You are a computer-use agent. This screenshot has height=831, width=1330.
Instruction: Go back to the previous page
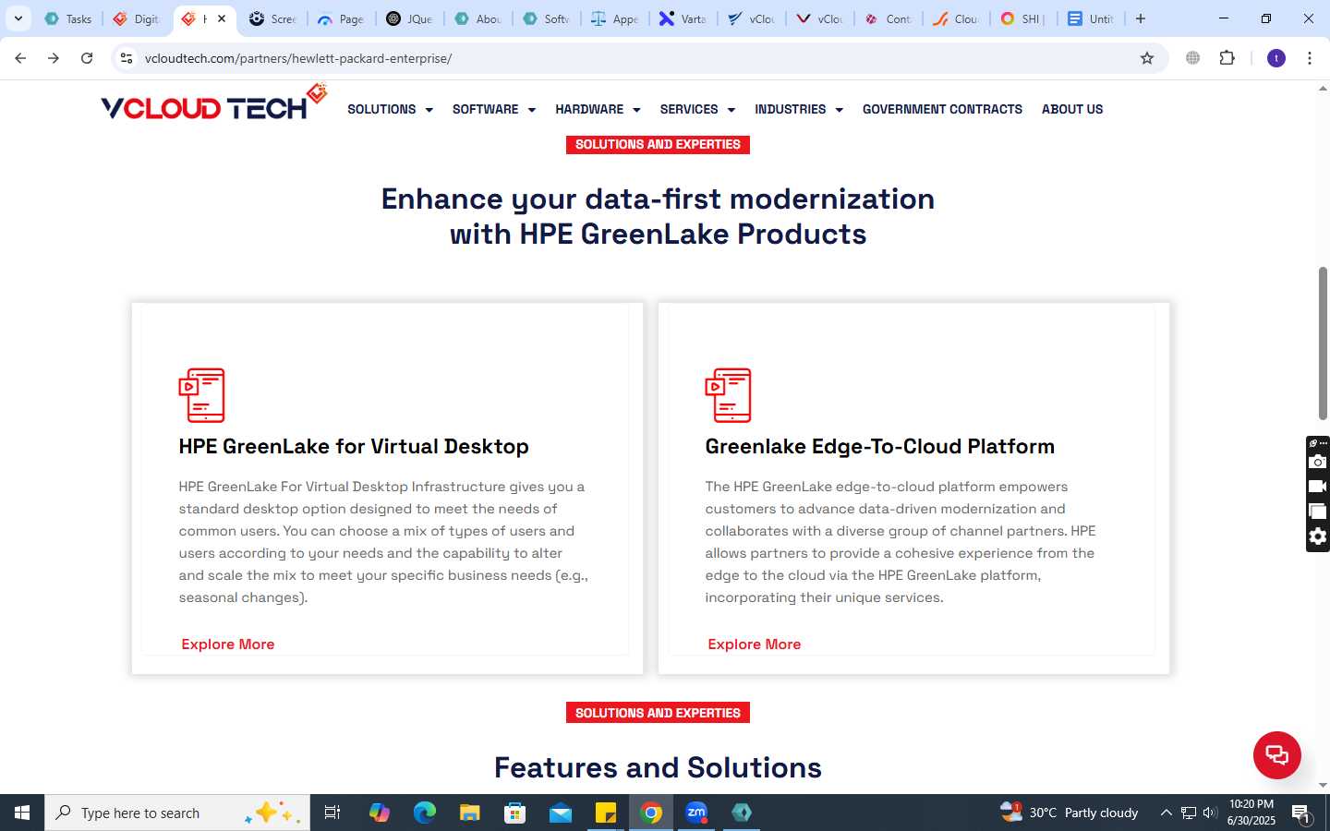tap(20, 58)
